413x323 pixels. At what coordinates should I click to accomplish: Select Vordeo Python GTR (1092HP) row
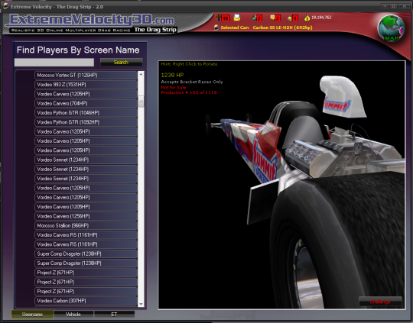tap(86, 122)
